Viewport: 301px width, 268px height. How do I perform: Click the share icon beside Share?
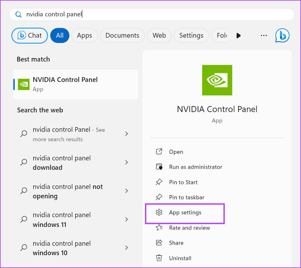(159, 243)
